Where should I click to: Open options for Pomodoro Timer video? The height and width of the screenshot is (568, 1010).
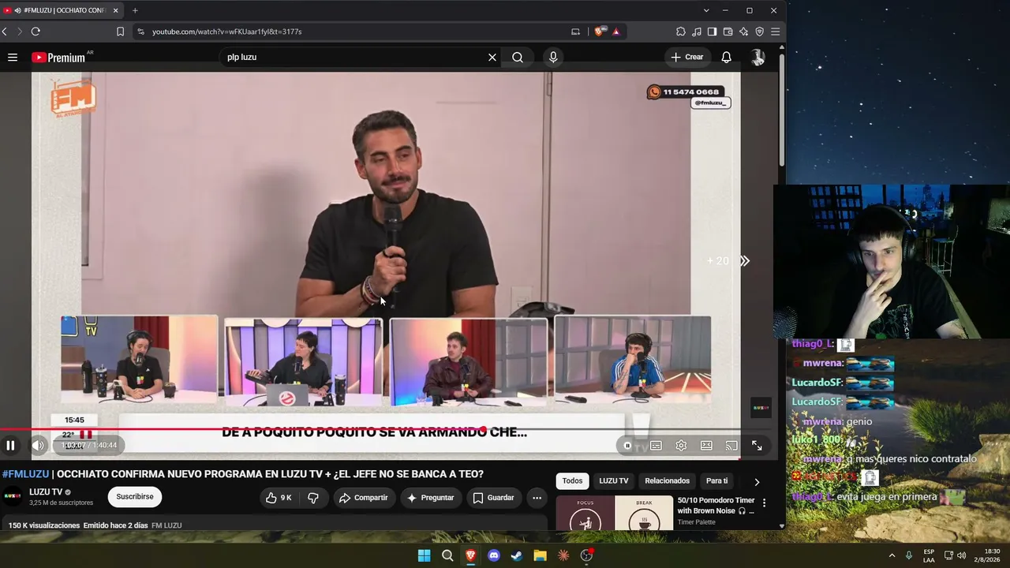coord(764,503)
